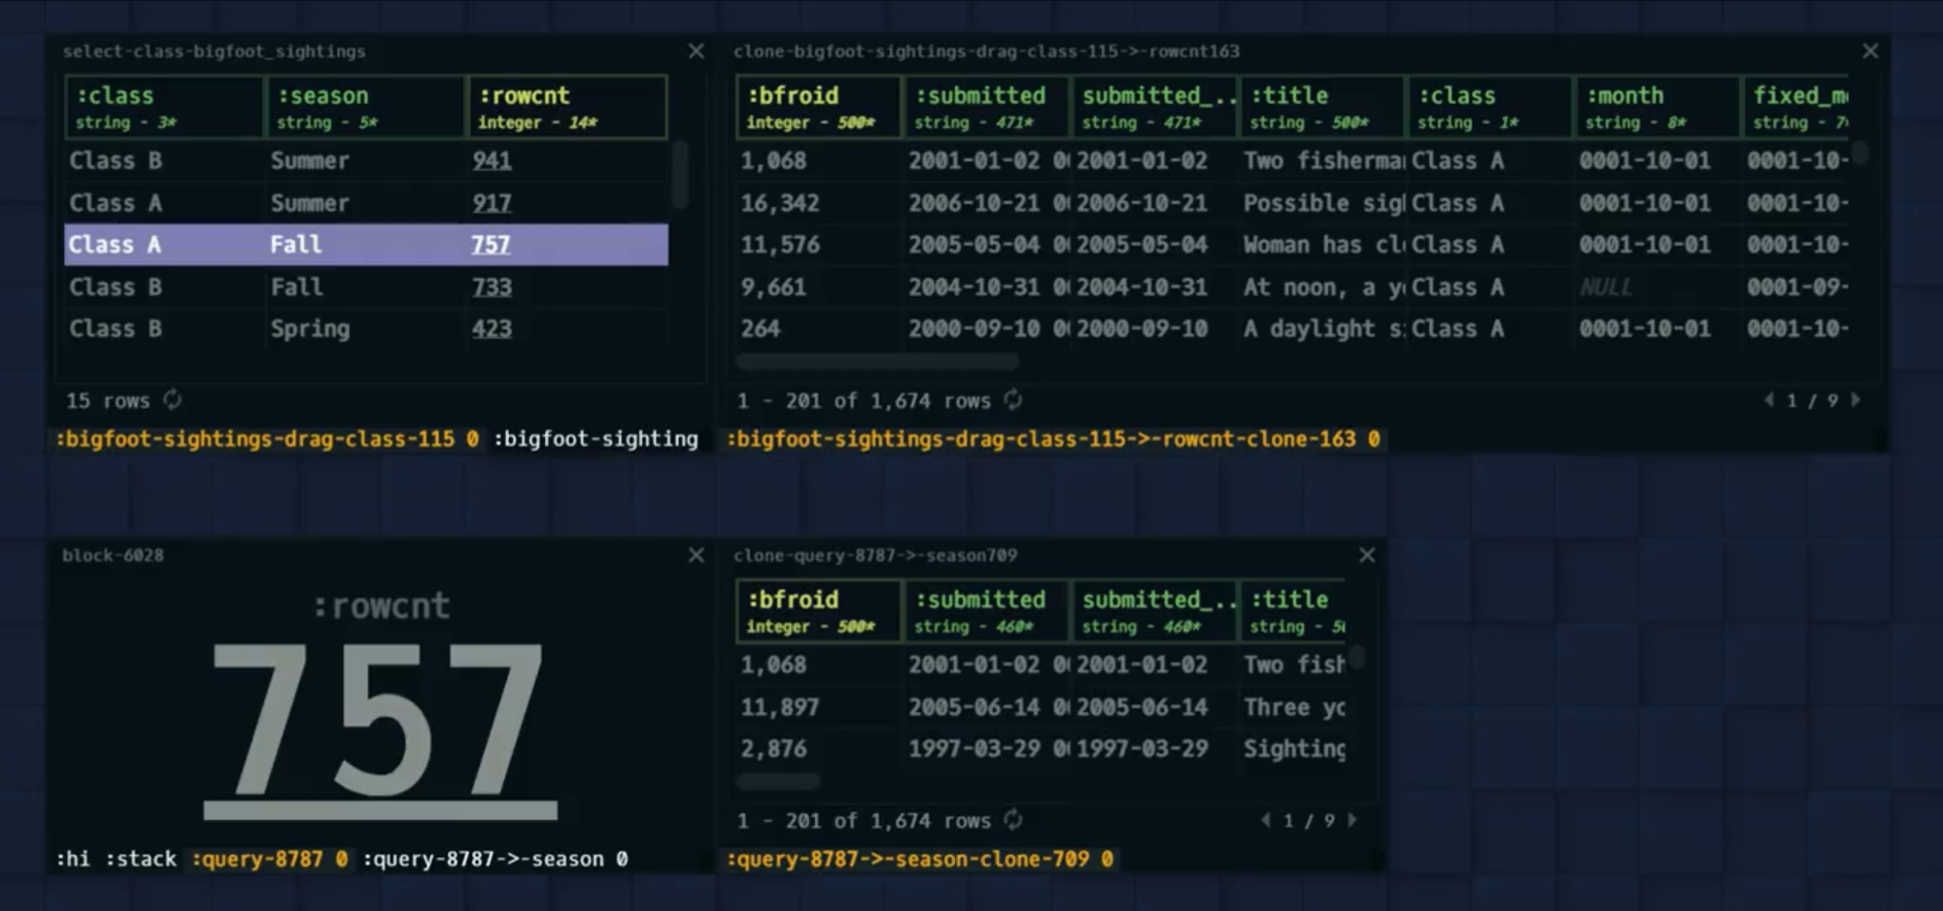The image size is (1943, 911).
Task: Select the :bigfoot-sightings-drag-class-115->-rowcnt-clone-163 tab
Action: pos(1053,439)
